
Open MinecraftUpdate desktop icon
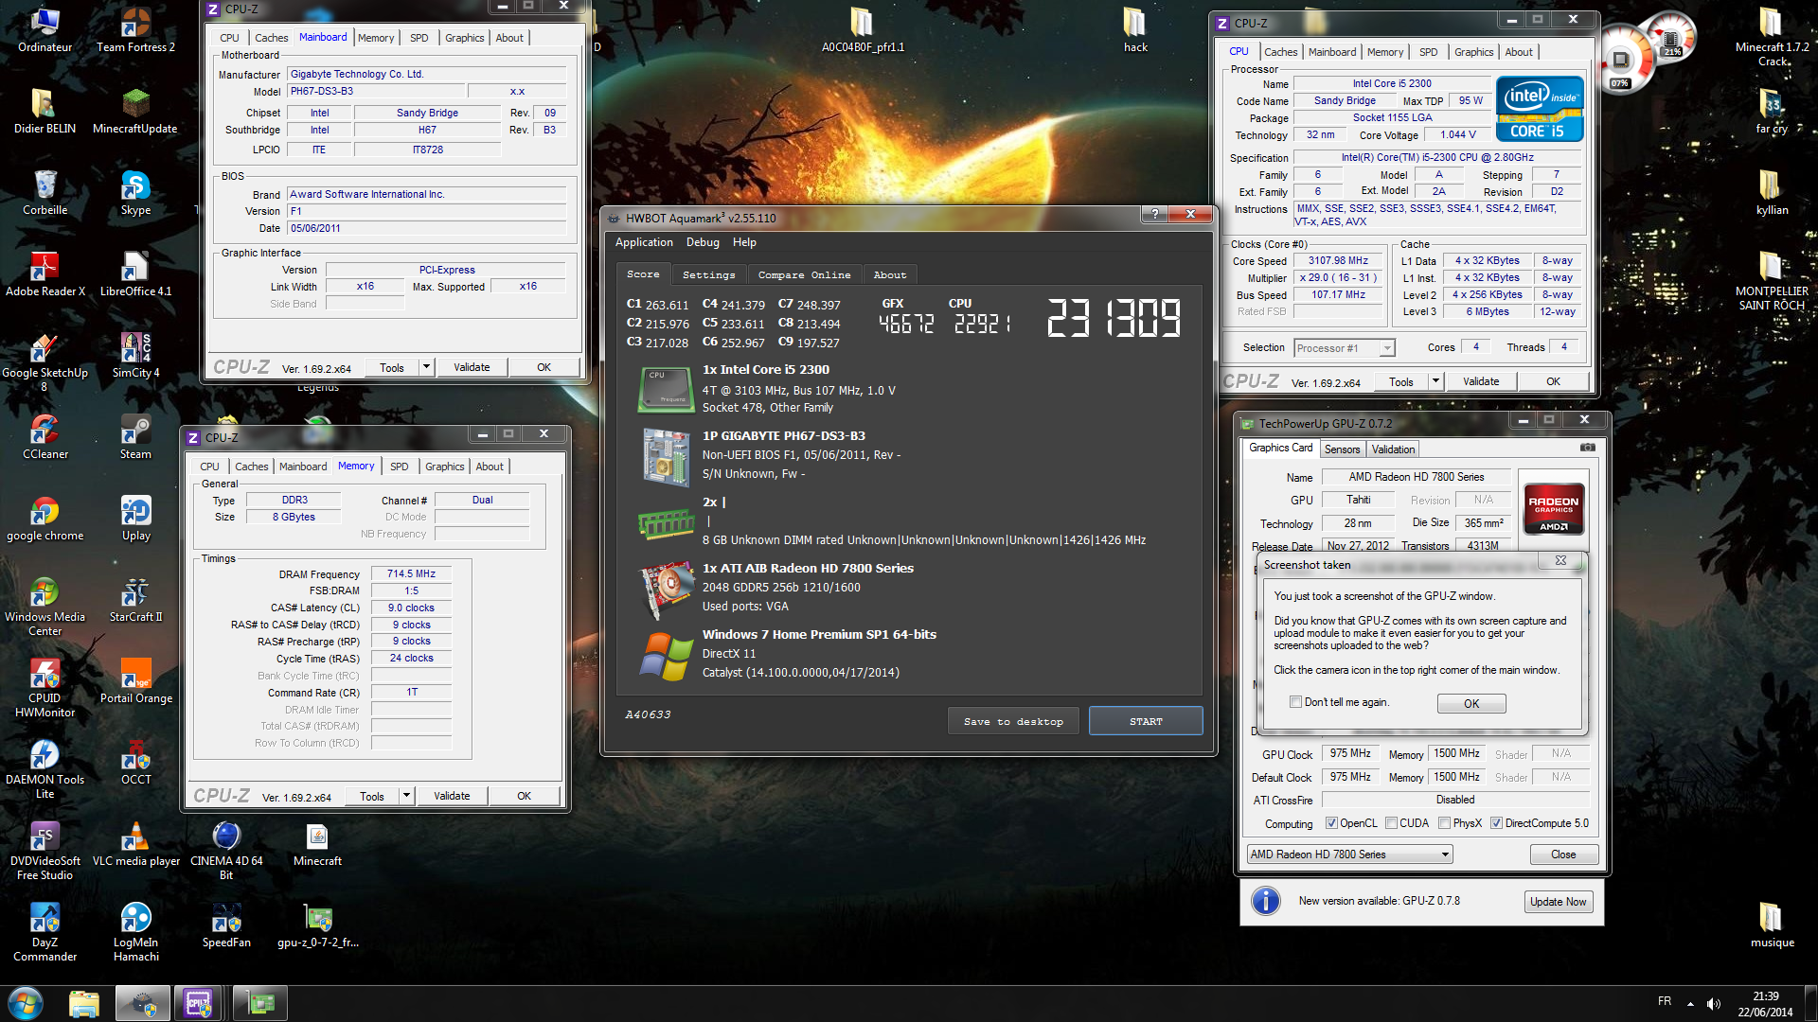point(135,111)
